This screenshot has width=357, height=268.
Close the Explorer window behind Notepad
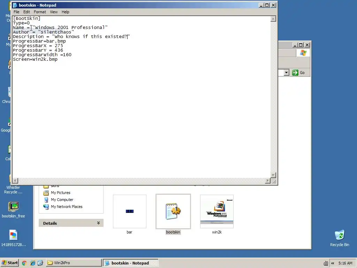coord(307,45)
